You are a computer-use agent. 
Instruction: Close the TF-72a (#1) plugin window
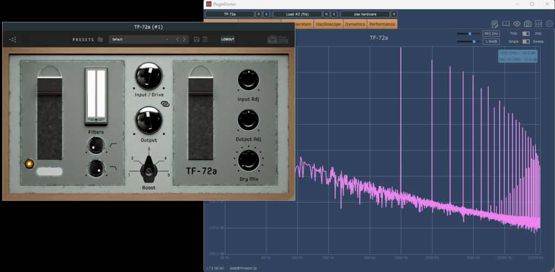(289, 27)
